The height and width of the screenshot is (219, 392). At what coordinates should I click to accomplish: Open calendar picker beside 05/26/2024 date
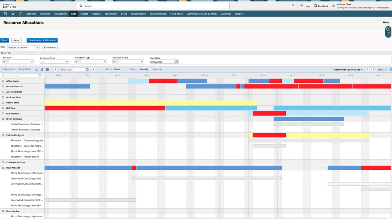click(87, 70)
